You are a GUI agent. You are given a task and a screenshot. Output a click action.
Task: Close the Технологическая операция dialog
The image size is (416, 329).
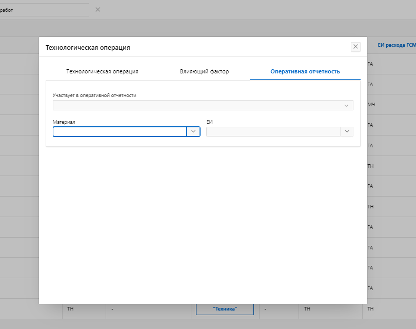(x=355, y=47)
